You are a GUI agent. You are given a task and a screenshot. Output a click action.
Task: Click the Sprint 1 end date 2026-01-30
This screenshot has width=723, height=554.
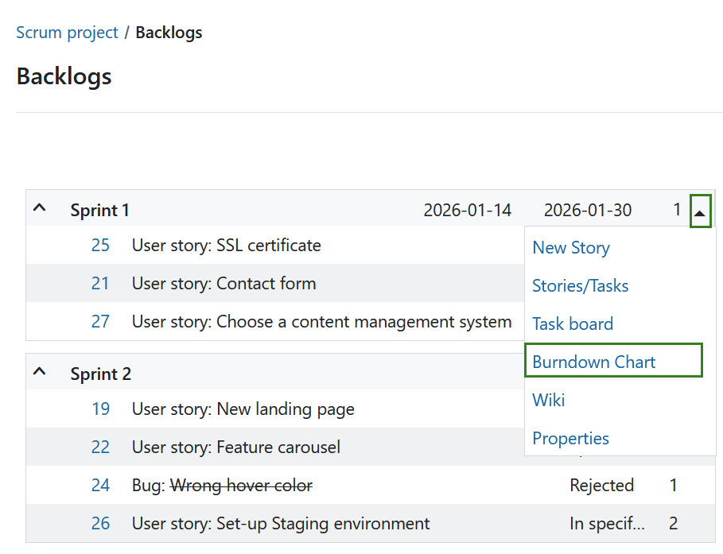[x=588, y=211]
